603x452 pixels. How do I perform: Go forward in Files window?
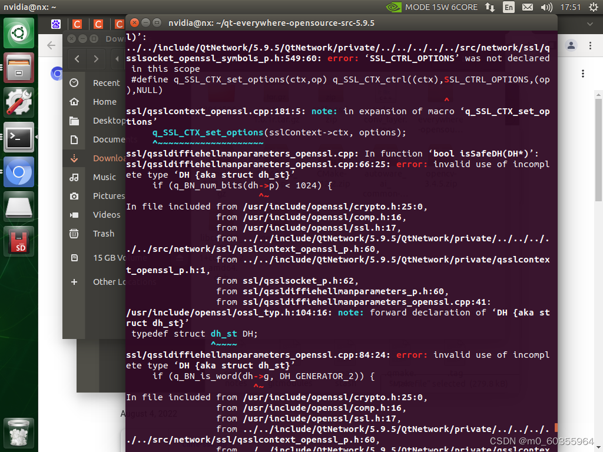click(96, 59)
